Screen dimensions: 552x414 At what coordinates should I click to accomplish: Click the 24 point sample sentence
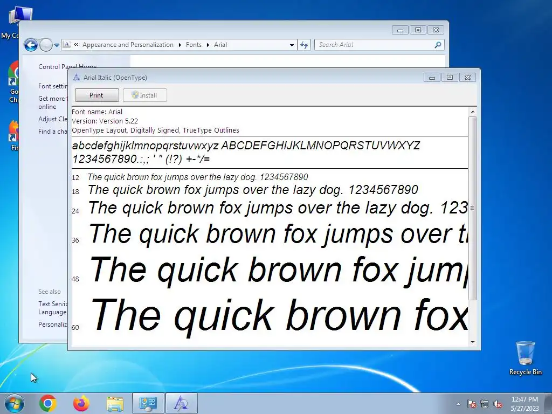pos(278,208)
